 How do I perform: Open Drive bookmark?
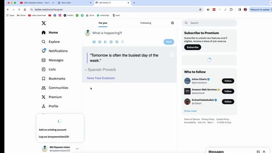point(90,15)
